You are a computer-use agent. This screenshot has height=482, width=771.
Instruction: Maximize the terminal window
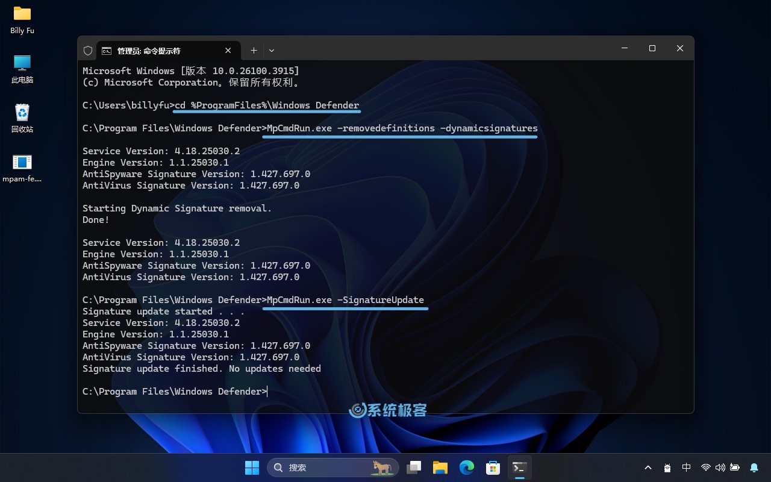(x=652, y=48)
